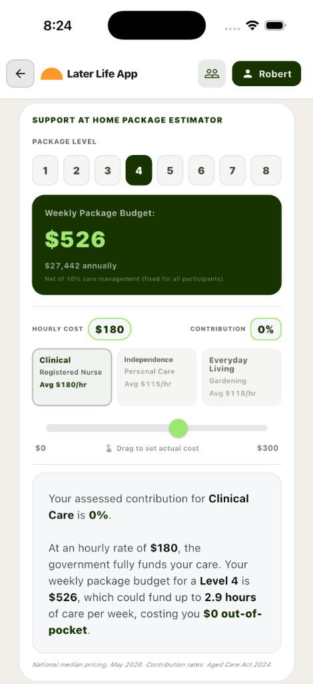Open Robert's profile button
This screenshot has width=313, height=684.
[x=266, y=73]
